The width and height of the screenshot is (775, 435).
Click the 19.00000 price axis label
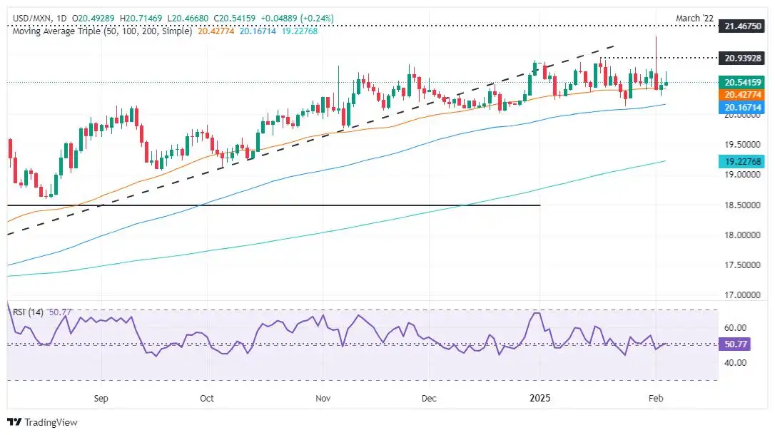[742, 174]
